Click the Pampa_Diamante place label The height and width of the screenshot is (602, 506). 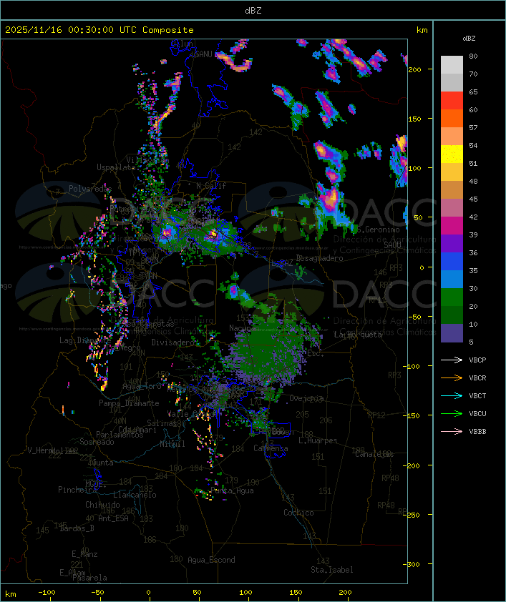(129, 403)
